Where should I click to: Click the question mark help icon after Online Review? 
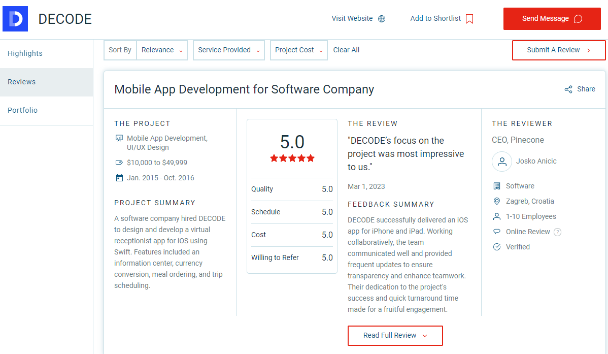click(557, 232)
